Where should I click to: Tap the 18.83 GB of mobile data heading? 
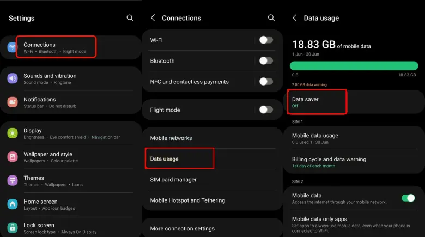(331, 45)
